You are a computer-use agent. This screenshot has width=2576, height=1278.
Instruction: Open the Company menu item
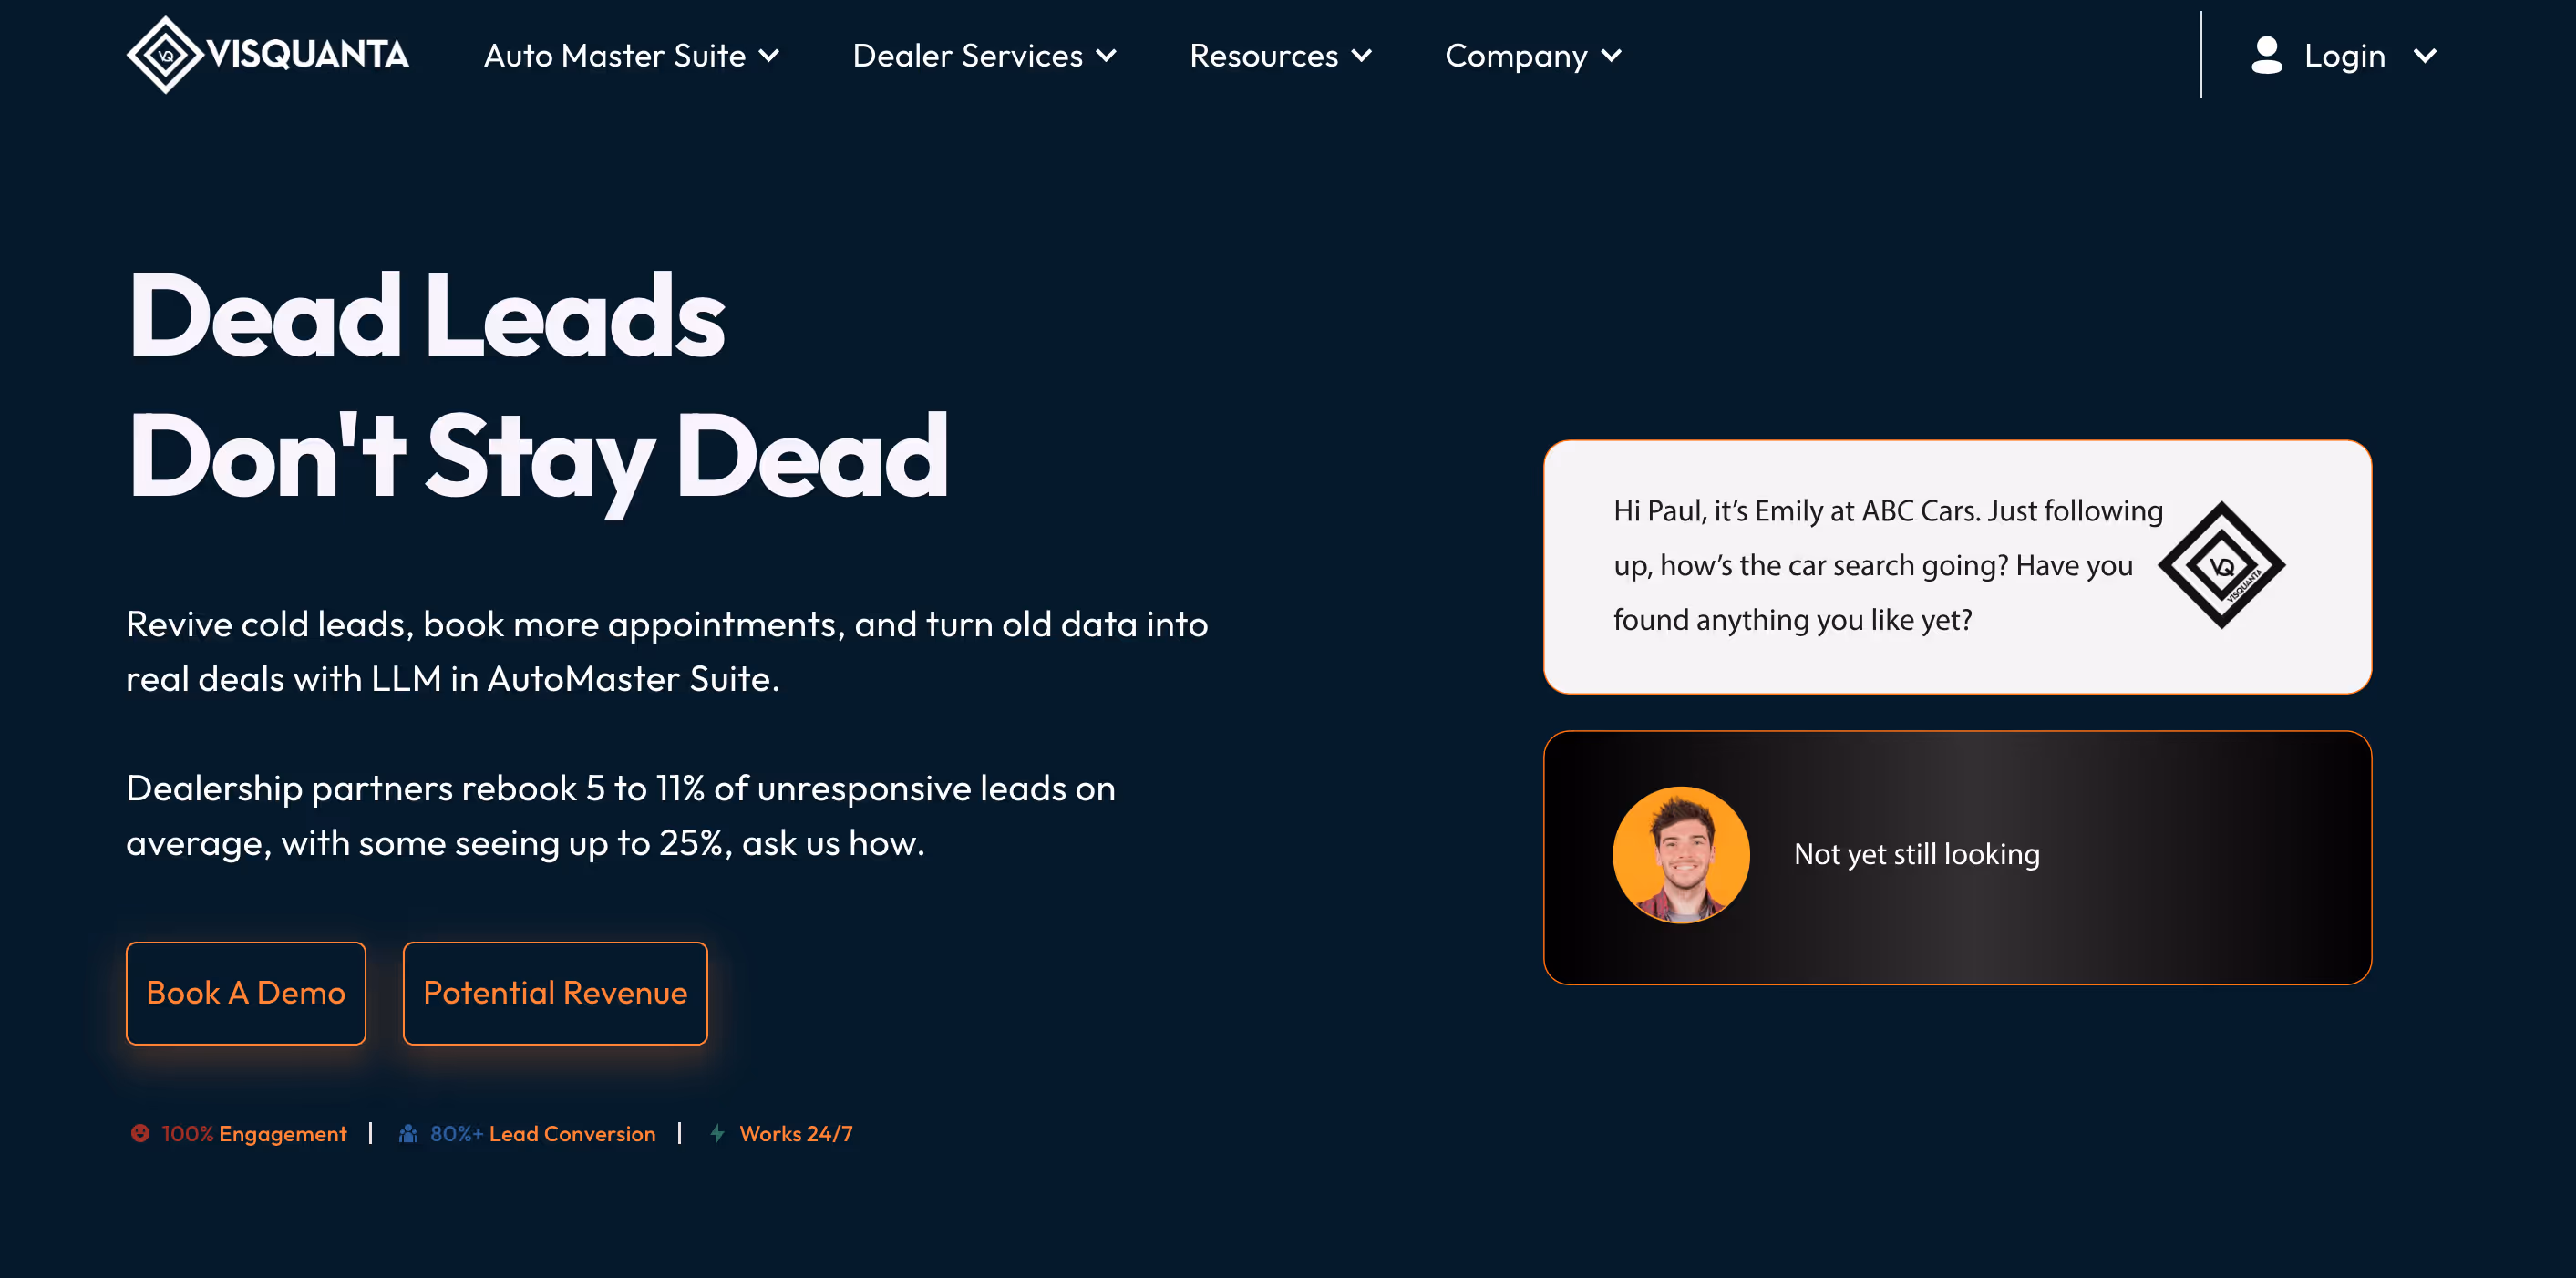(x=1515, y=56)
